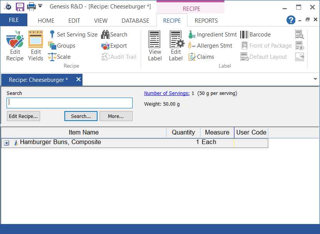
Task: Open the Edit Recipe ribbon icon
Action: coord(15,46)
